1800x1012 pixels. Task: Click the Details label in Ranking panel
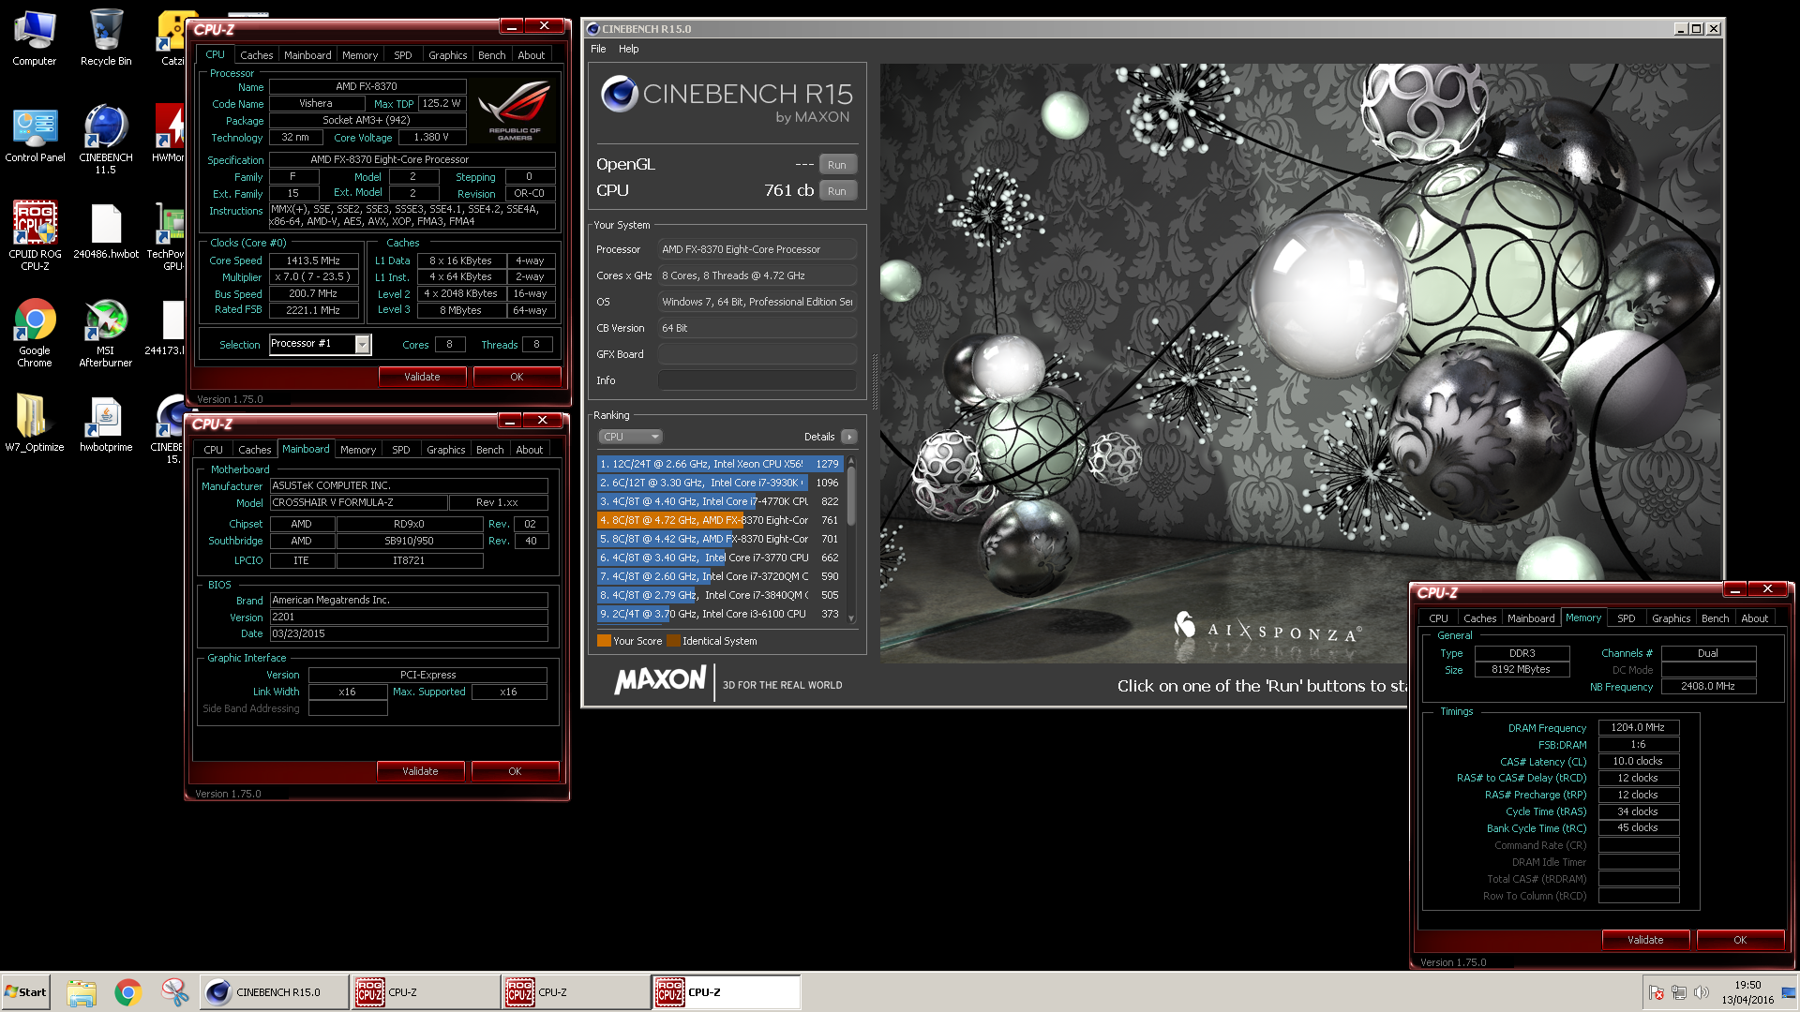pos(818,437)
